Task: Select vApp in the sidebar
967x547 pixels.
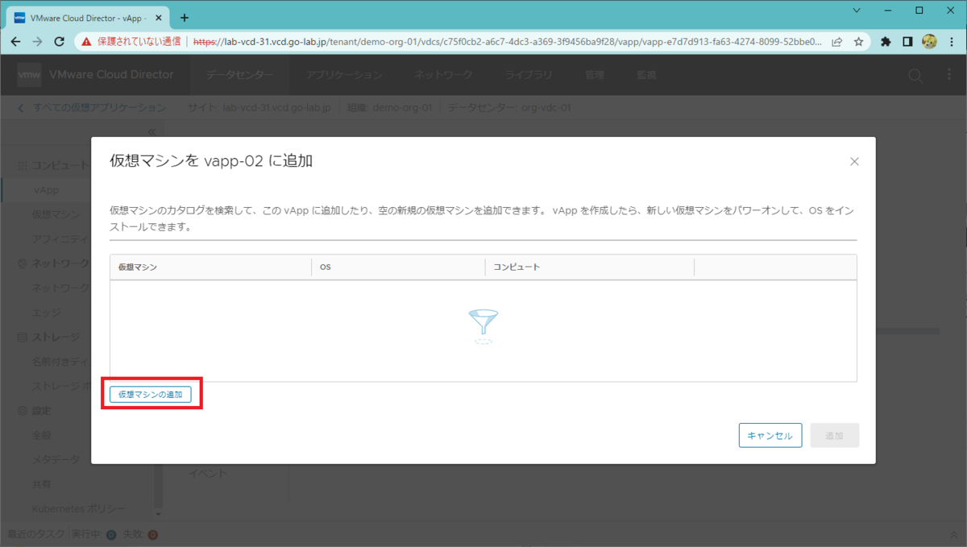Action: (46, 190)
